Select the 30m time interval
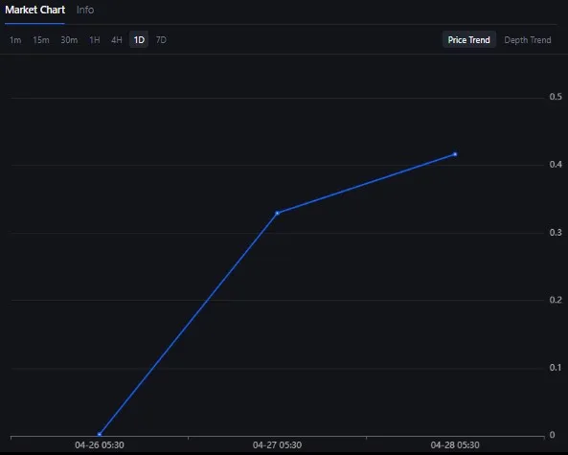Viewport: 568px width, 455px height. [69, 40]
